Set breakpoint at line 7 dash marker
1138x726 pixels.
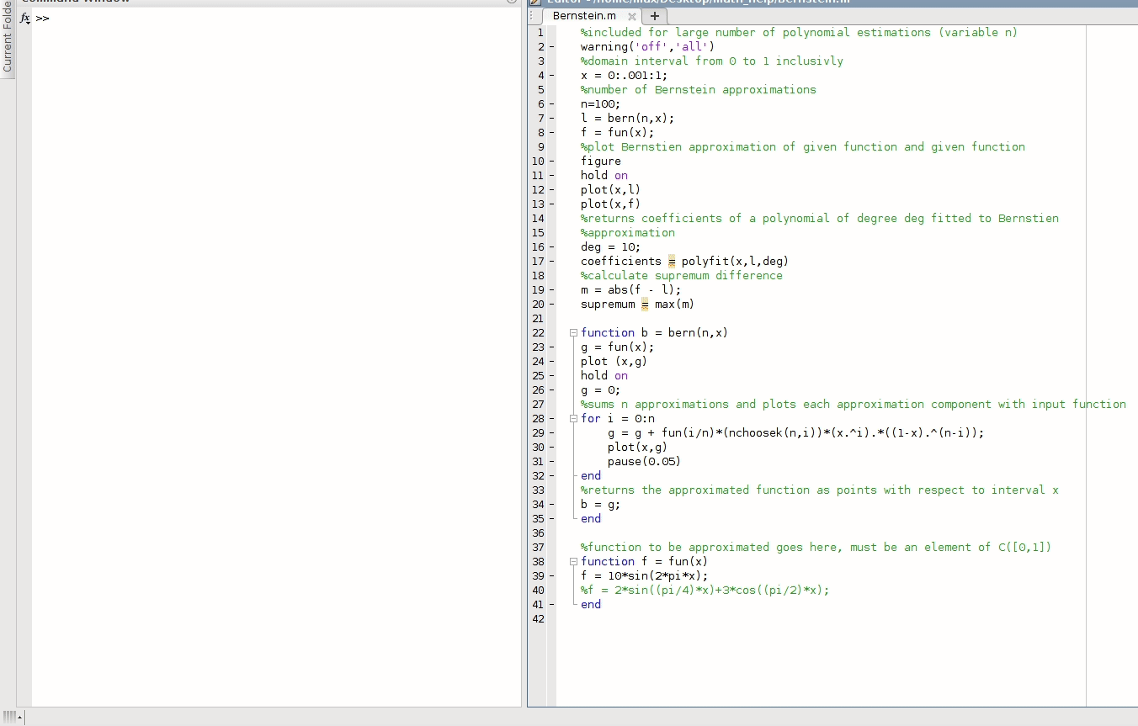click(x=551, y=118)
